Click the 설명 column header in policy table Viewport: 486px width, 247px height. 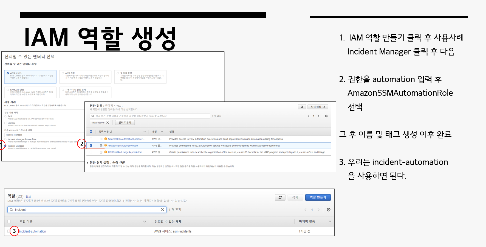point(172,132)
